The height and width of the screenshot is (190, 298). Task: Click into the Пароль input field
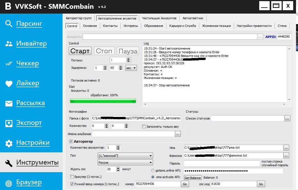click(222, 163)
